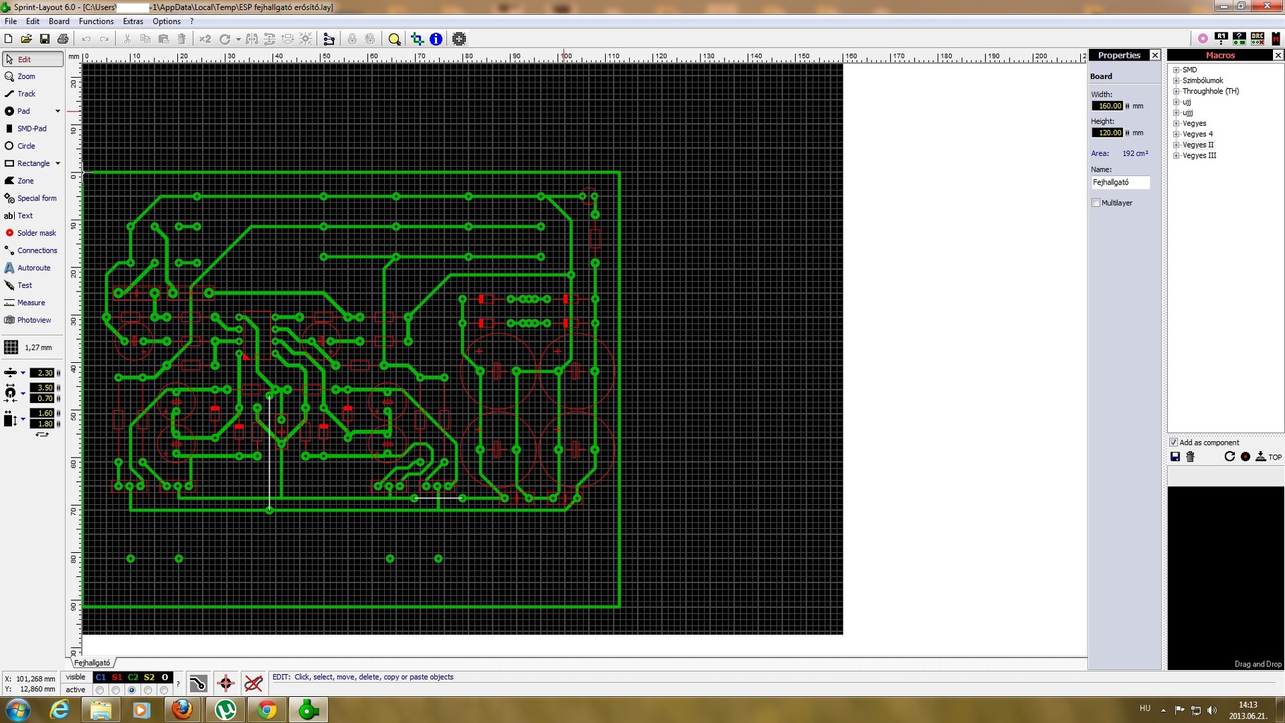This screenshot has width=1285, height=723.
Task: Click the blue info toolbar icon
Action: [x=436, y=39]
